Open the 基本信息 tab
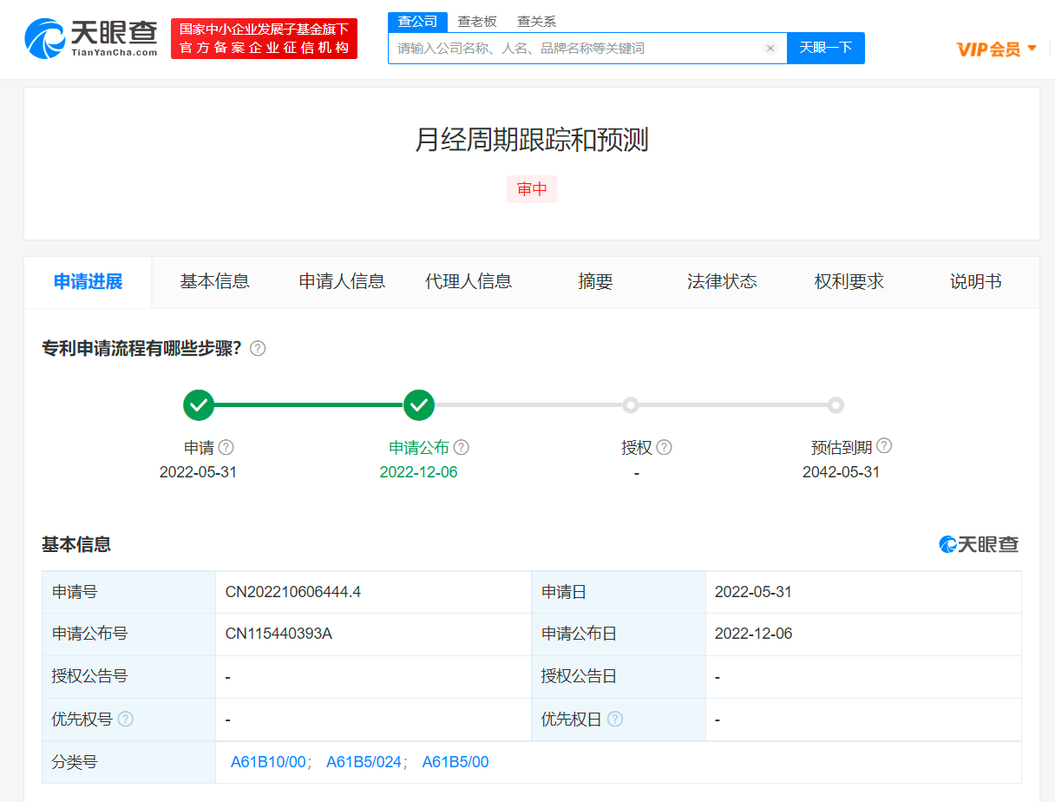Image resolution: width=1055 pixels, height=802 pixels. coord(214,281)
